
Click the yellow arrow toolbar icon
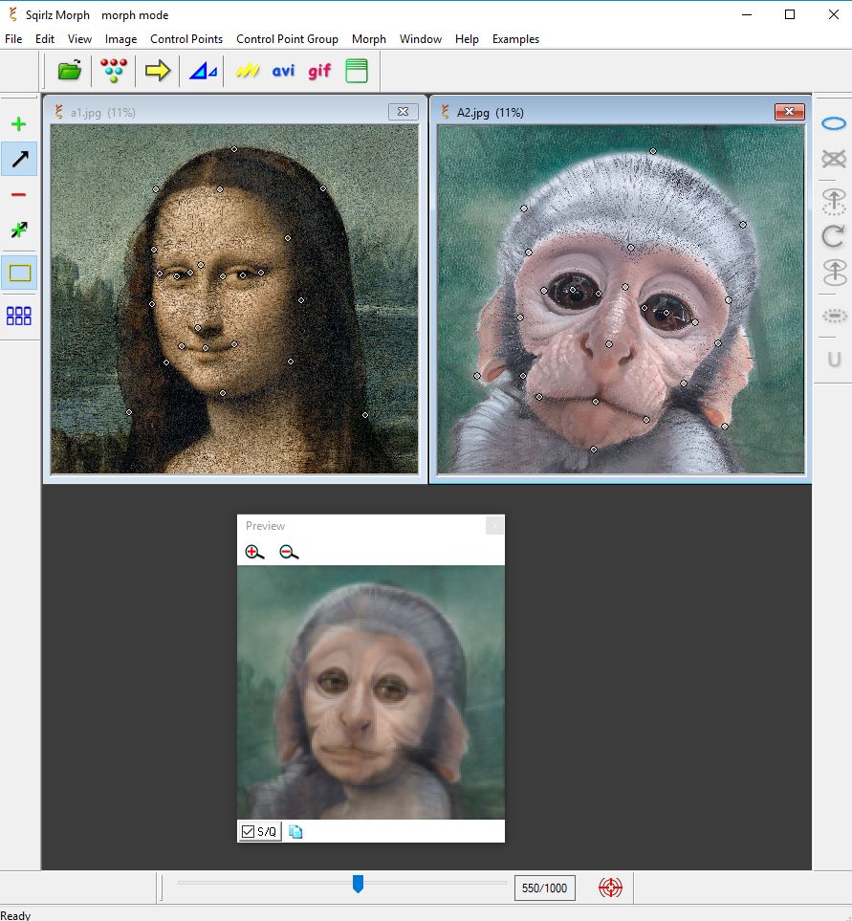tap(158, 71)
